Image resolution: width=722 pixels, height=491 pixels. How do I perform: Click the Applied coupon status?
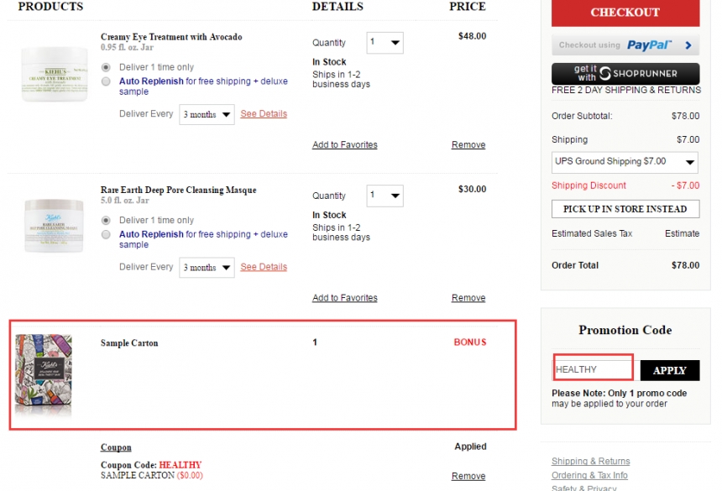click(x=470, y=447)
